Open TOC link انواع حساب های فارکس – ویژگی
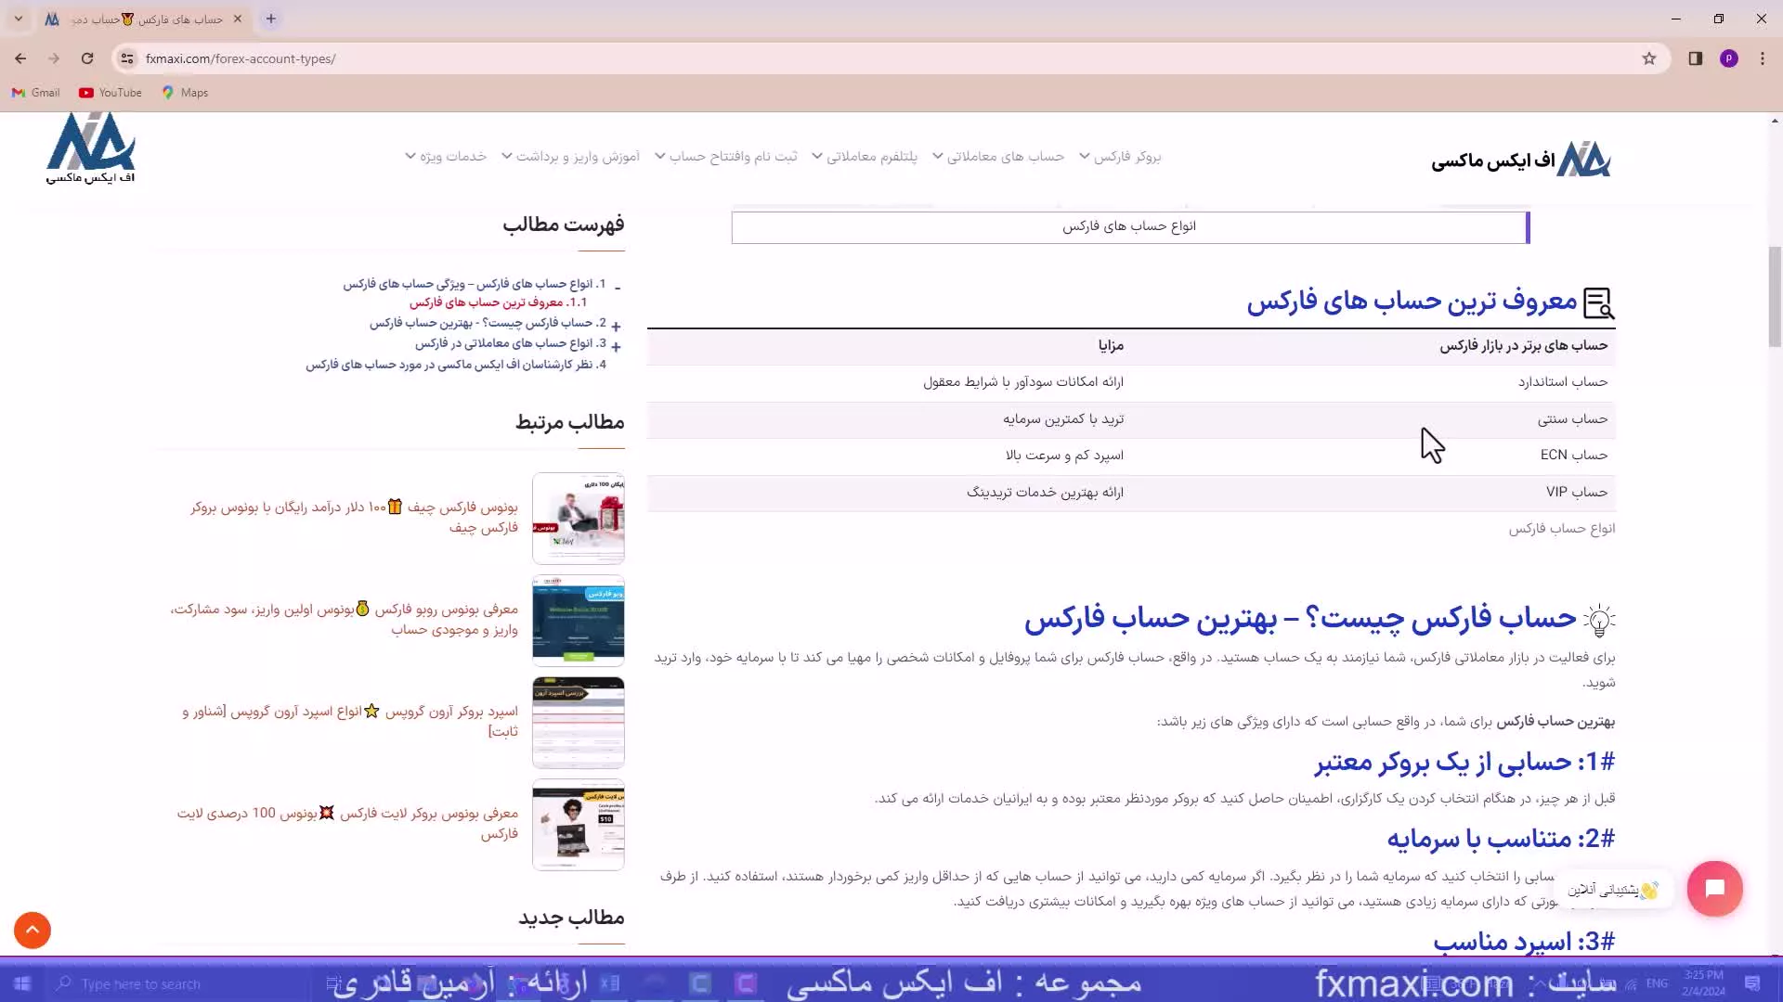1783x1002 pixels. click(475, 284)
